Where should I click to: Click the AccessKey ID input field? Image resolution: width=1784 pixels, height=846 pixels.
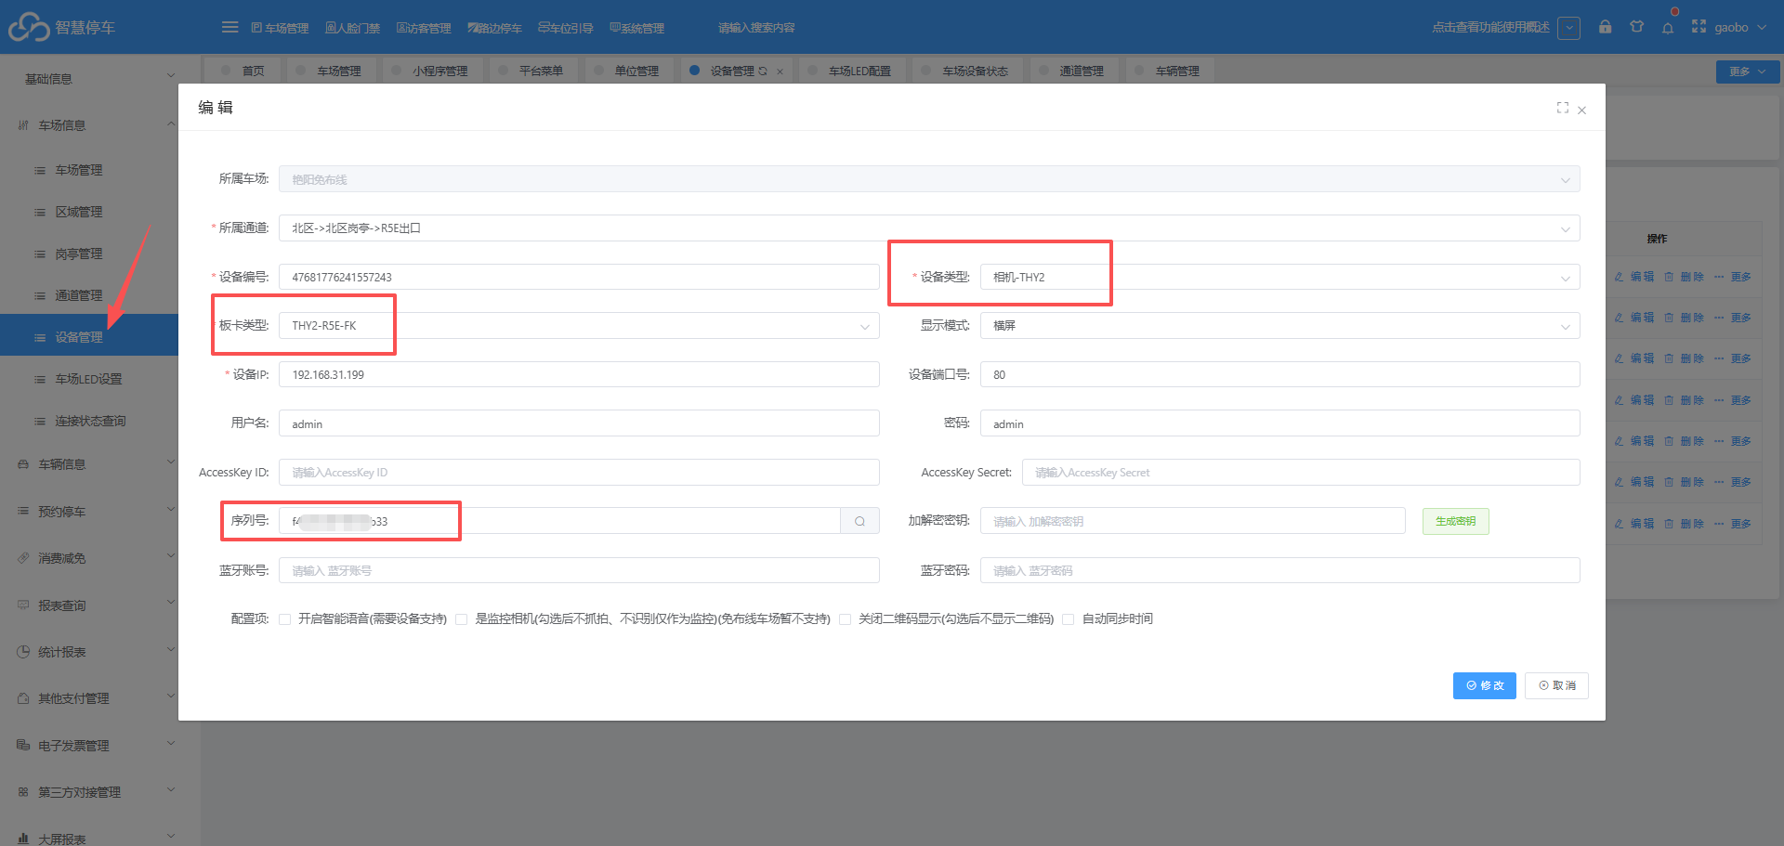coord(579,473)
